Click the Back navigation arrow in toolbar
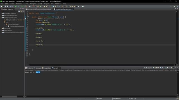 pyautogui.click(x=75, y=6)
